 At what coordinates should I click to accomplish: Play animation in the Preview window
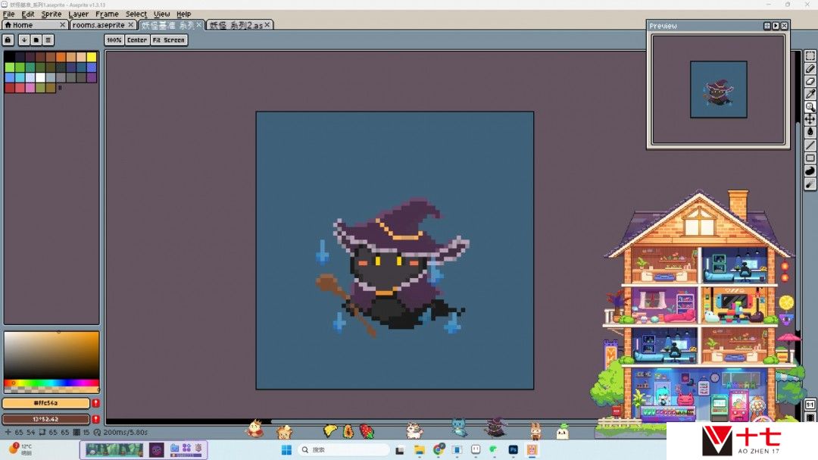click(x=776, y=26)
